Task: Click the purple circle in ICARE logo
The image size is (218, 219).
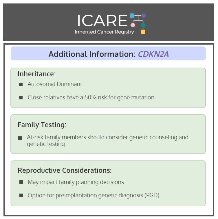Action: pyautogui.click(x=143, y=16)
